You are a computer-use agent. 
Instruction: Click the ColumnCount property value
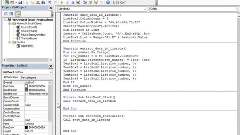[36, 101]
